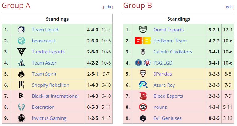
Task: Go to Blacklist International page
Action: click(55, 96)
